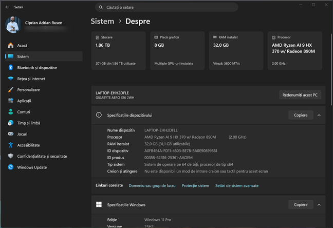Click the Personalizare paintbrush icon

point(11,89)
